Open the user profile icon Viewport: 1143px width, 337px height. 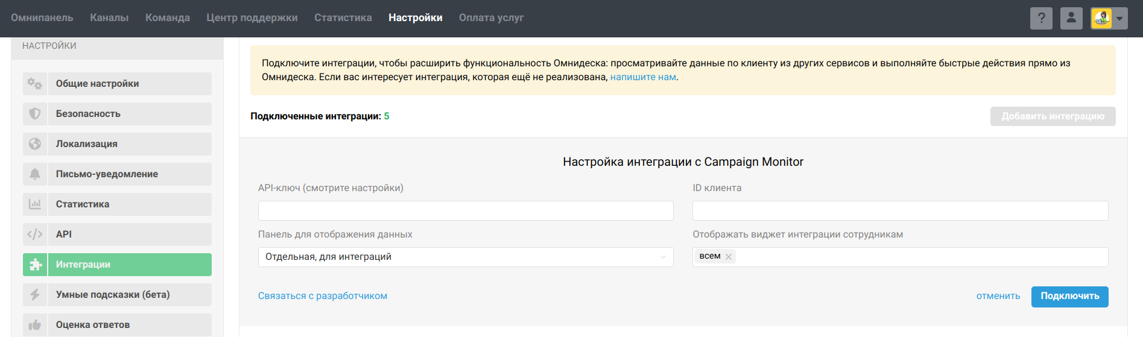[x=1071, y=18]
